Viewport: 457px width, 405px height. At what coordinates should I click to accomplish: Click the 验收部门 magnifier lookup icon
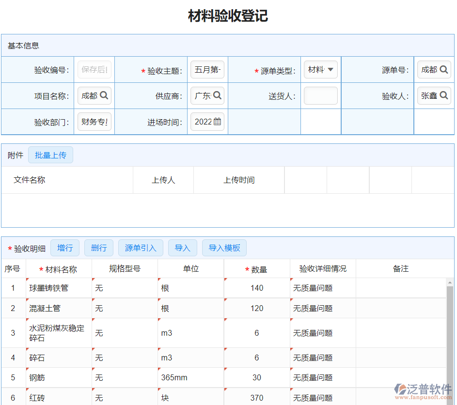pyautogui.click(x=105, y=122)
